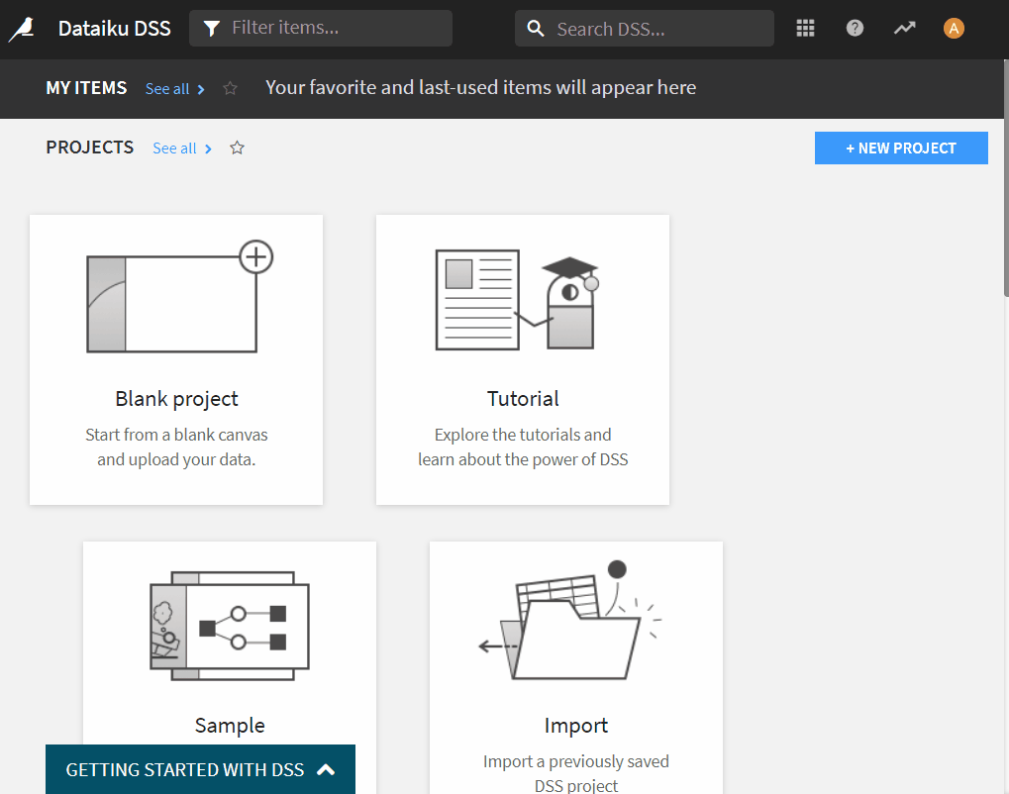Open See all link for Projects

[x=174, y=149]
